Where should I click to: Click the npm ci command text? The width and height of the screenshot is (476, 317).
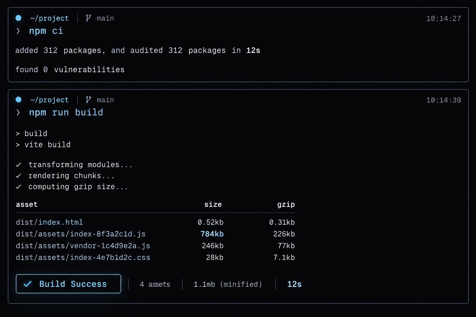pyautogui.click(x=46, y=31)
